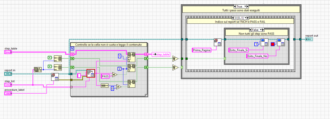330x119 pixels.
Task: Select the report out indicator terminal
Action: click(x=309, y=40)
